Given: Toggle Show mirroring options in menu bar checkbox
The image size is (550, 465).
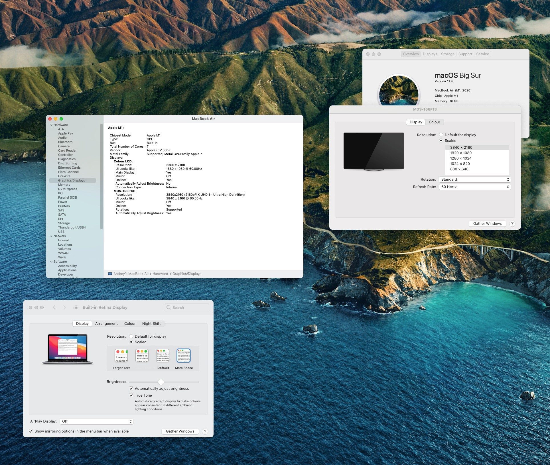Looking at the screenshot, I should tap(31, 431).
